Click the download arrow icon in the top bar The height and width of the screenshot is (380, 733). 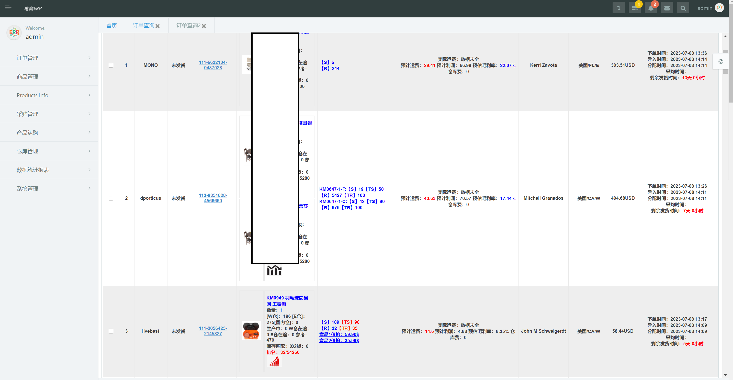[619, 8]
